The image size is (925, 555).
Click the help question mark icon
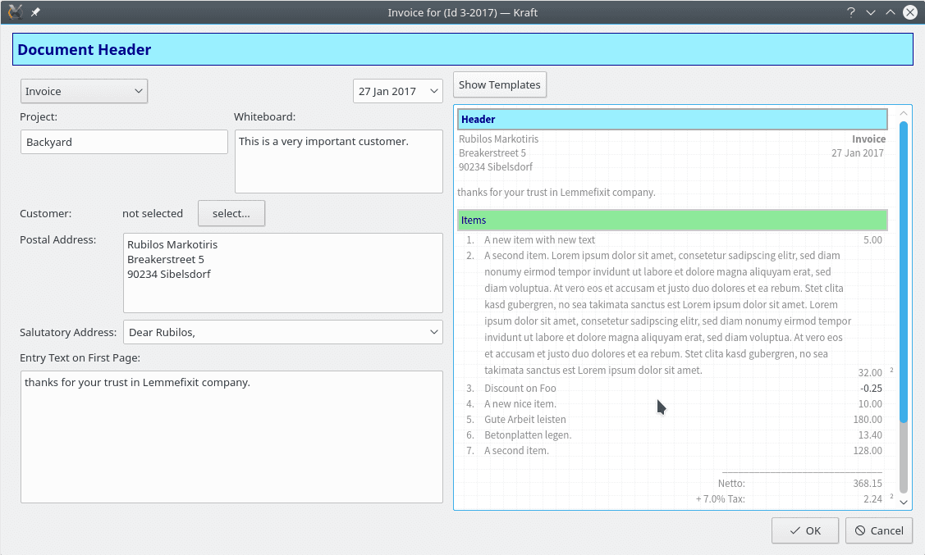[x=851, y=12]
